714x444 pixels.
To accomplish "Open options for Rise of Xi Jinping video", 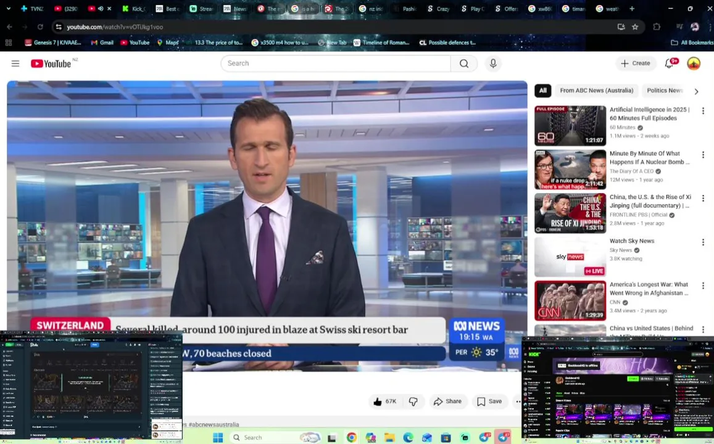I will pyautogui.click(x=703, y=199).
